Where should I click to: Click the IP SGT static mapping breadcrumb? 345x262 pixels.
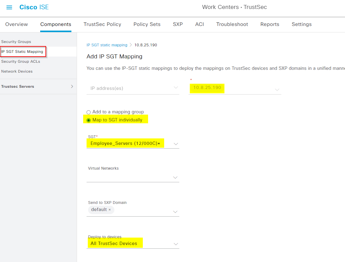pos(107,45)
